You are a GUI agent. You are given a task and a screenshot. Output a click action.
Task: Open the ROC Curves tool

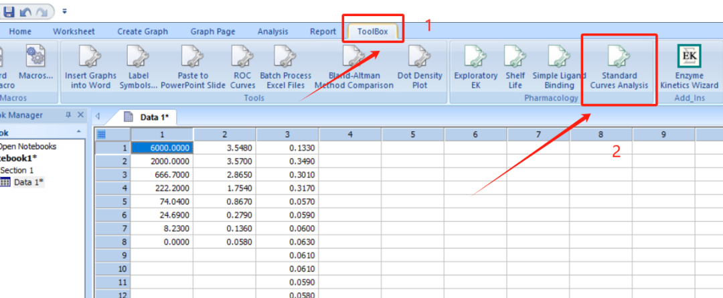pos(242,67)
